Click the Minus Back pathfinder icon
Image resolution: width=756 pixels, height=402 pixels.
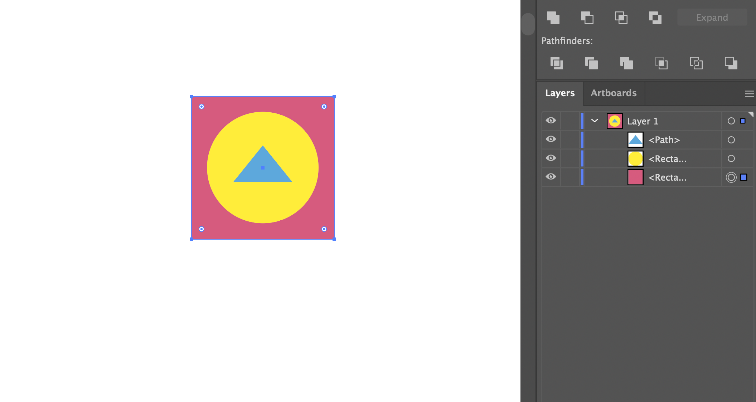point(731,63)
